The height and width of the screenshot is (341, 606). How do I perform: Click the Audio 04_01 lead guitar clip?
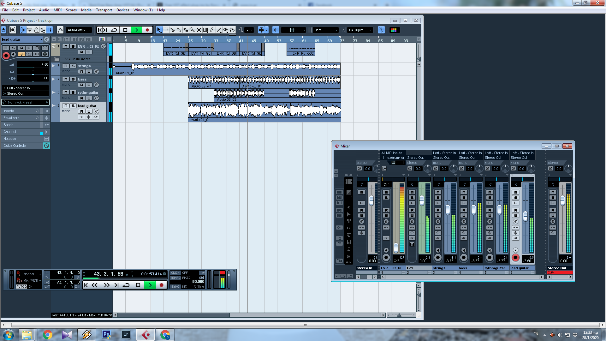click(x=264, y=112)
